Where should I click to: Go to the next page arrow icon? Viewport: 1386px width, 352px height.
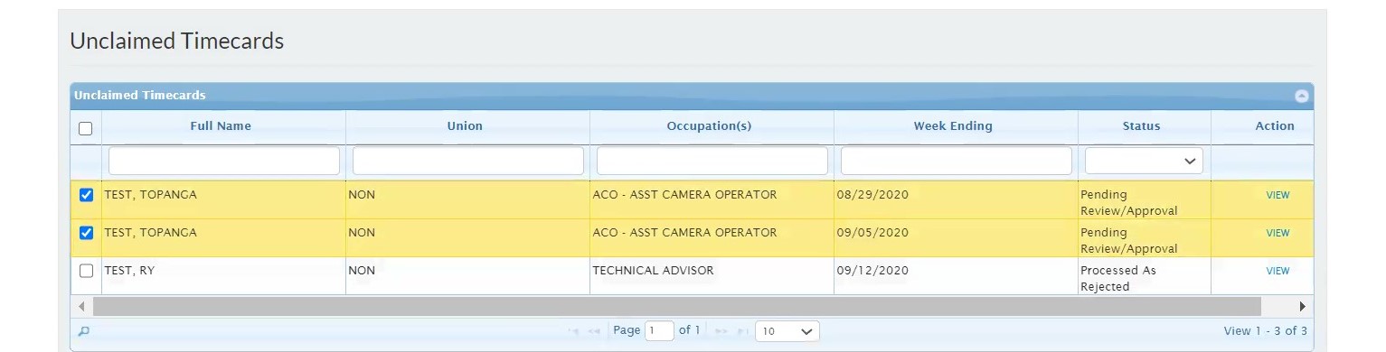tap(721, 331)
